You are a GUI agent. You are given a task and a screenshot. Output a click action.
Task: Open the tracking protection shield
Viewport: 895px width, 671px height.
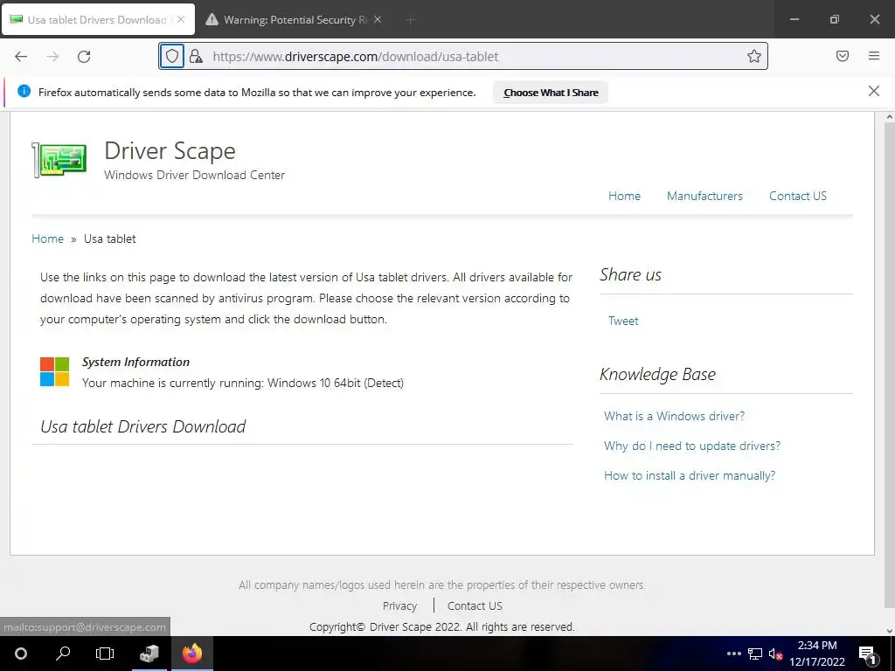(172, 57)
